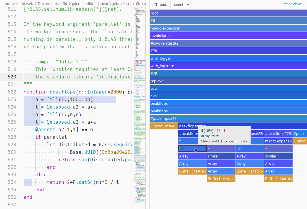Select the orange Int64 flame block
This screenshot has height=209, width=307.
171,126
